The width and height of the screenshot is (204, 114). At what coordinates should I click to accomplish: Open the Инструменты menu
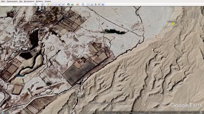[29, 1]
